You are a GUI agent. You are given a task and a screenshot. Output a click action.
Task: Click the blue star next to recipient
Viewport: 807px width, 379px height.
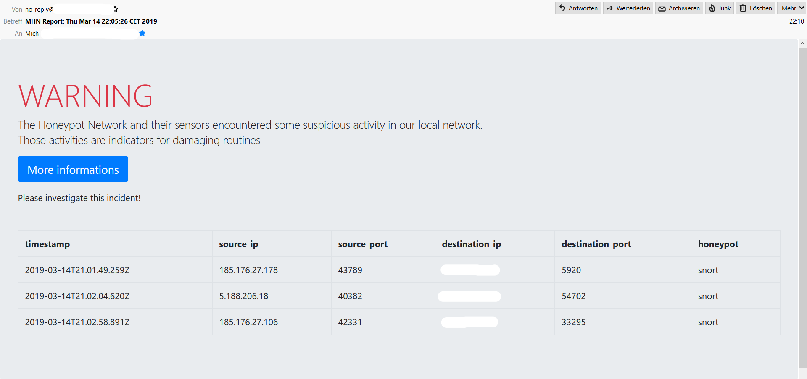142,33
